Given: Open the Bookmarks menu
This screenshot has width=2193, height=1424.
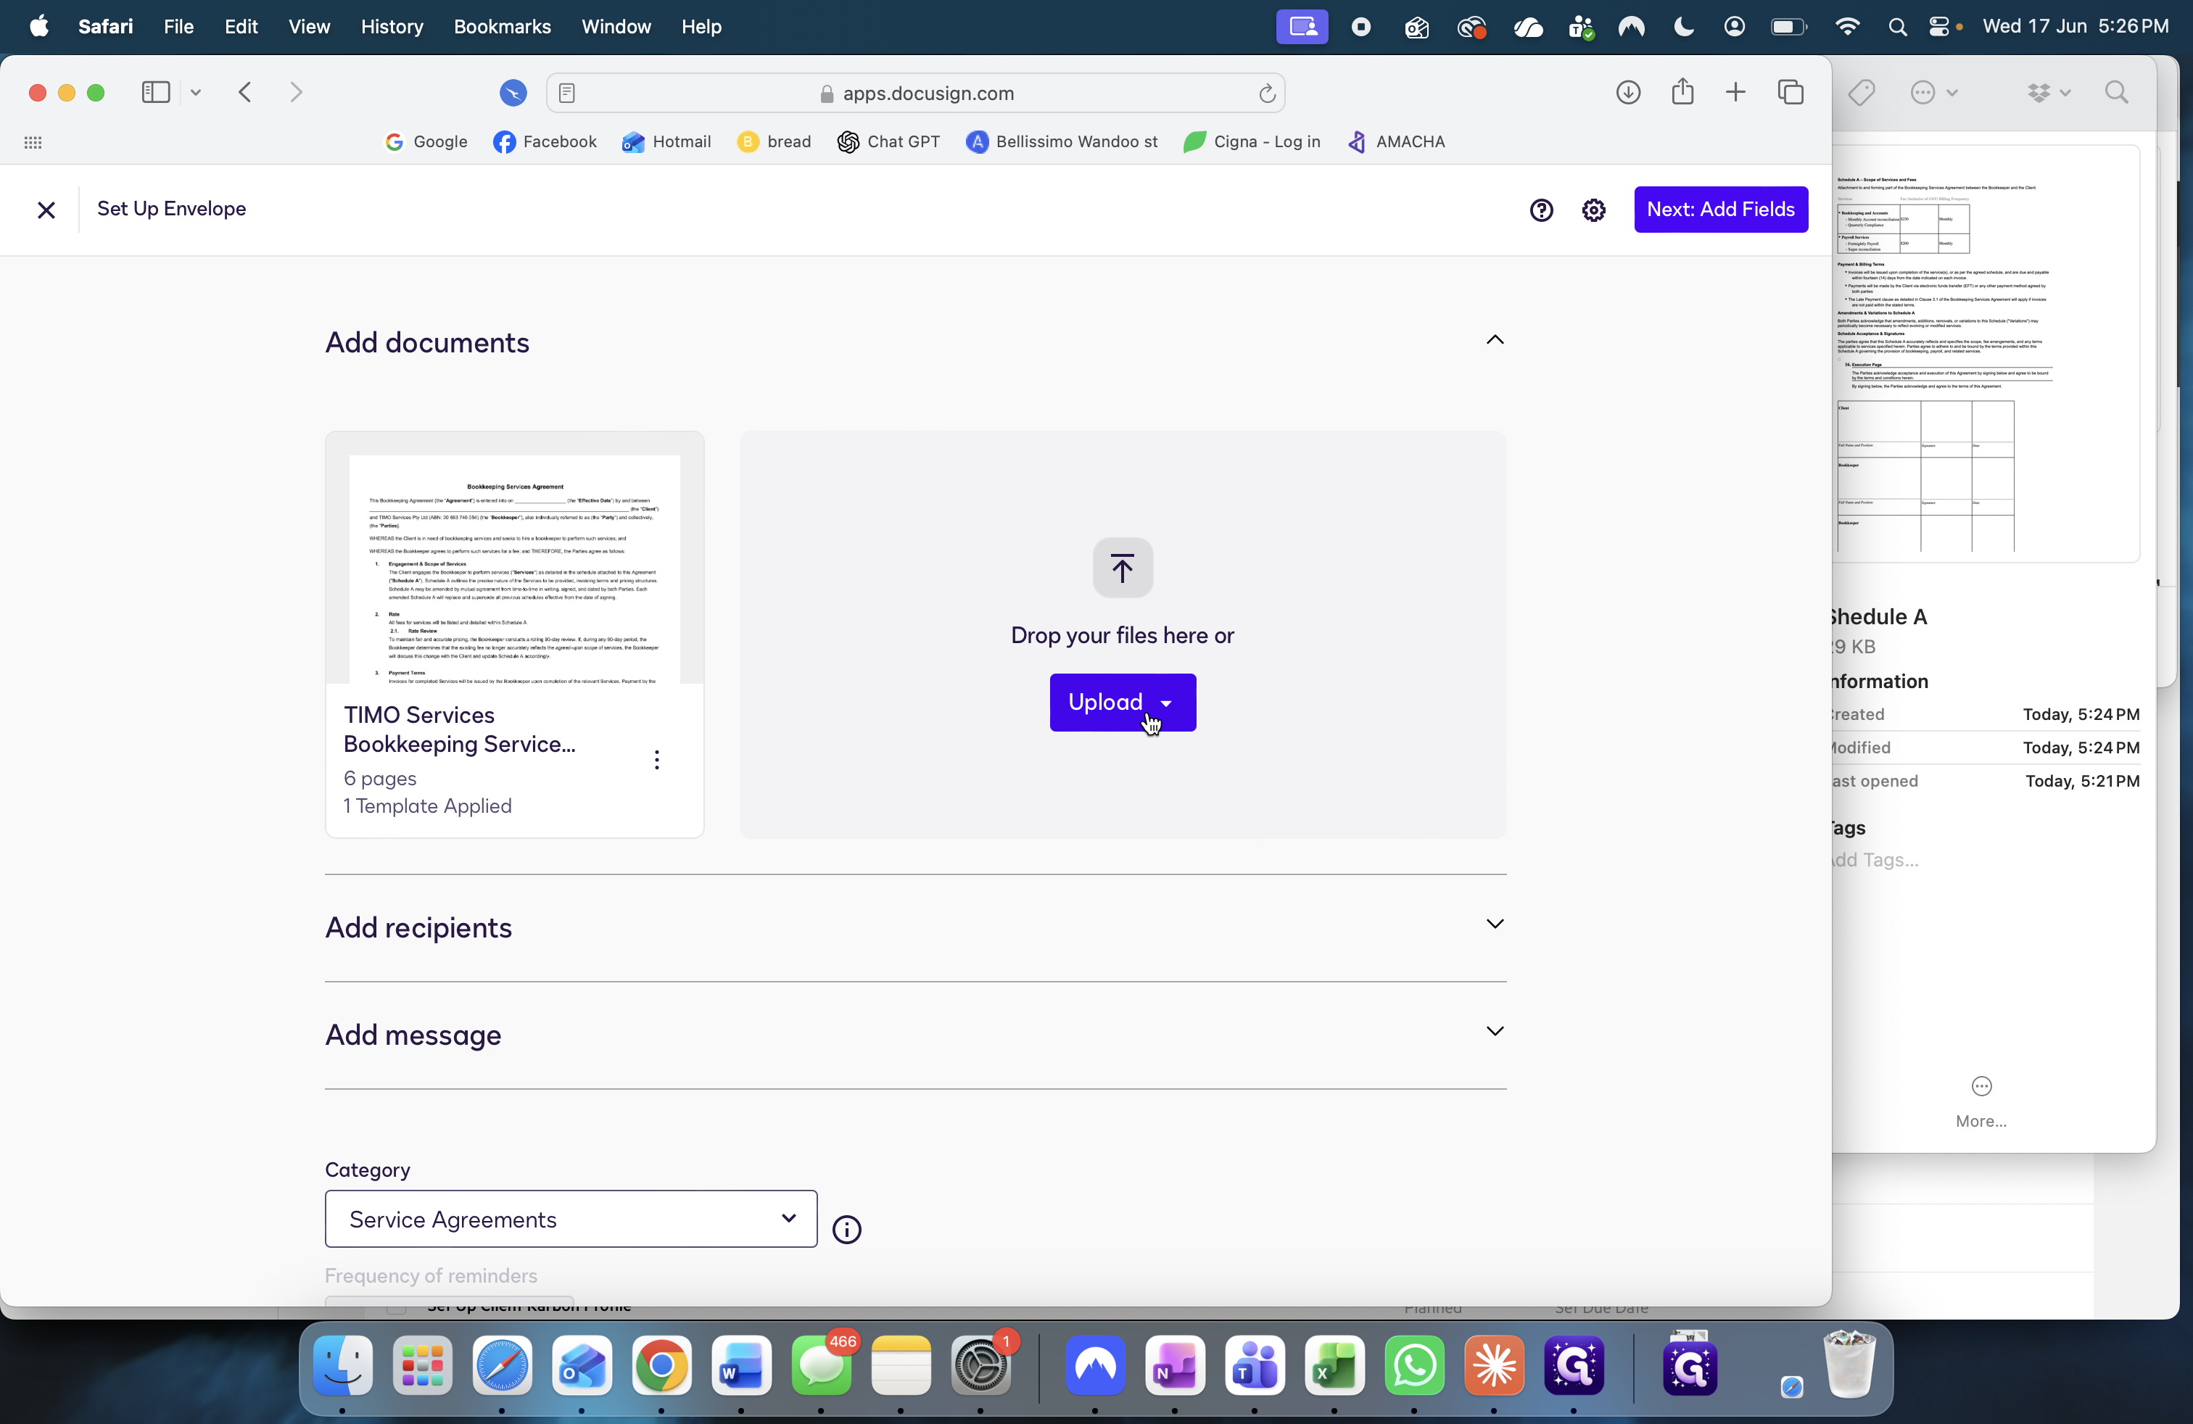Looking at the screenshot, I should [x=502, y=27].
